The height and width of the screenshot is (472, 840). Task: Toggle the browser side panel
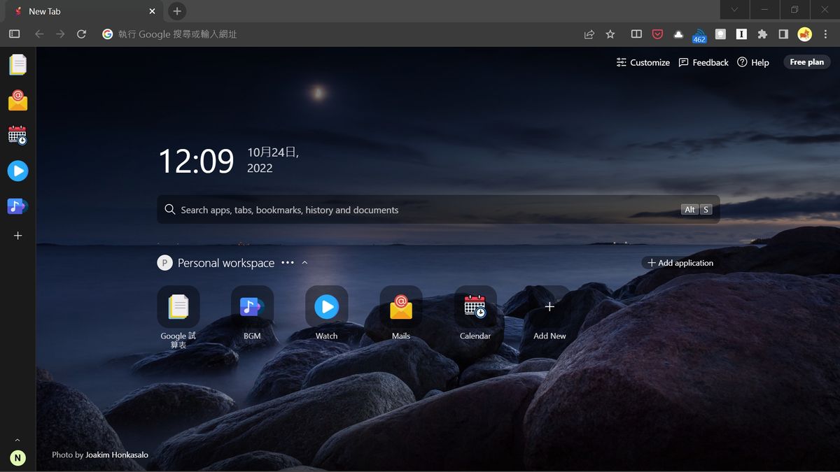[x=783, y=34]
